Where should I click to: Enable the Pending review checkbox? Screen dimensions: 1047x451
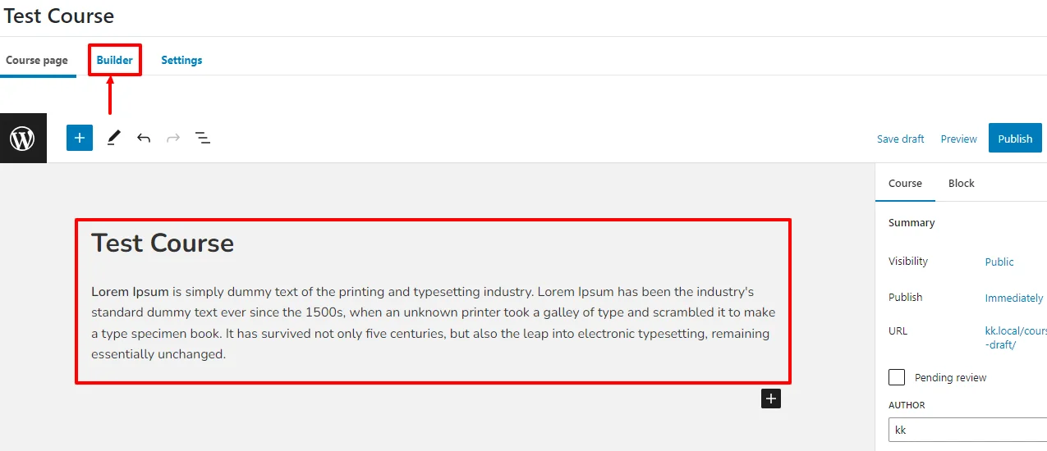click(897, 377)
